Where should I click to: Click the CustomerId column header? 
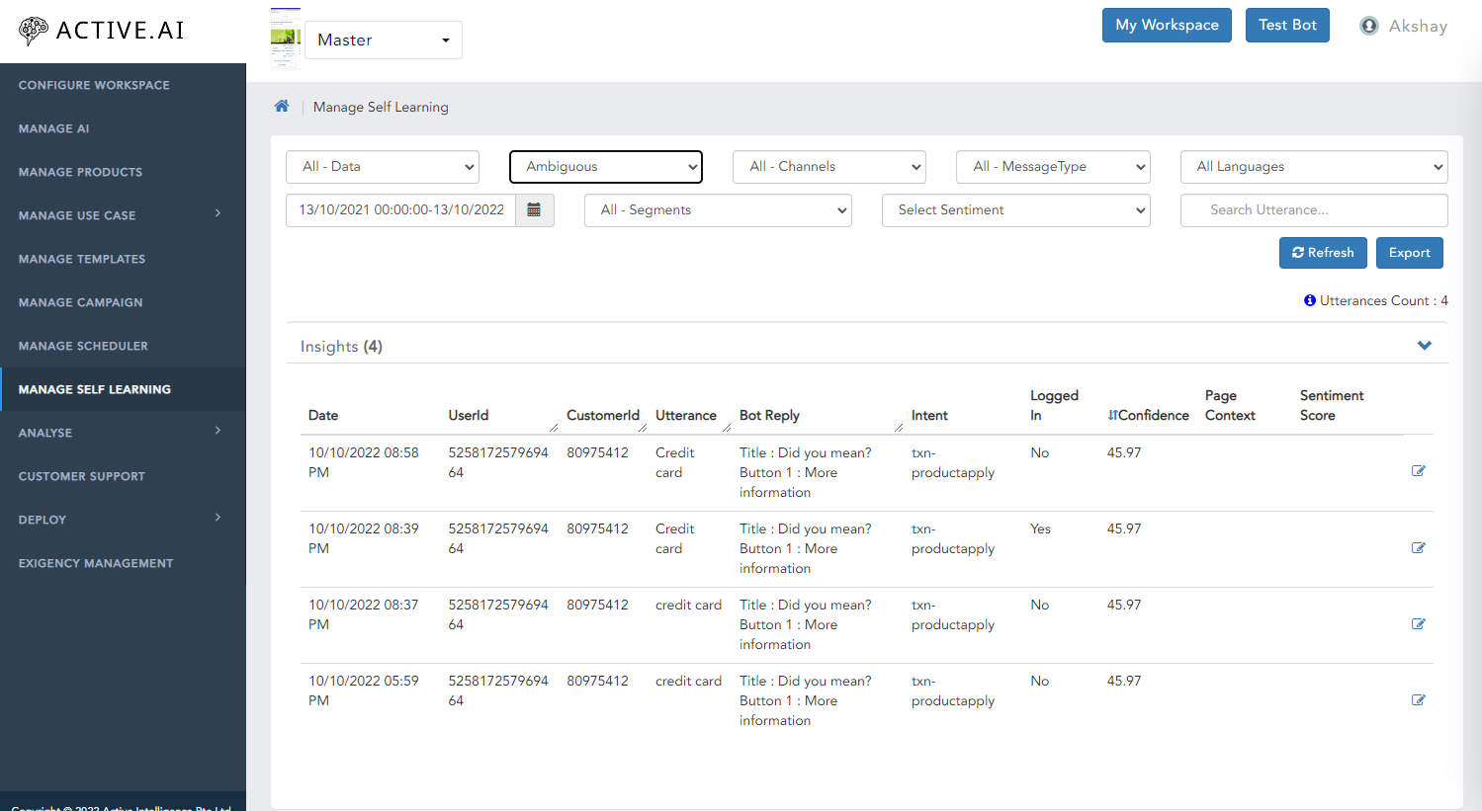[x=603, y=415]
